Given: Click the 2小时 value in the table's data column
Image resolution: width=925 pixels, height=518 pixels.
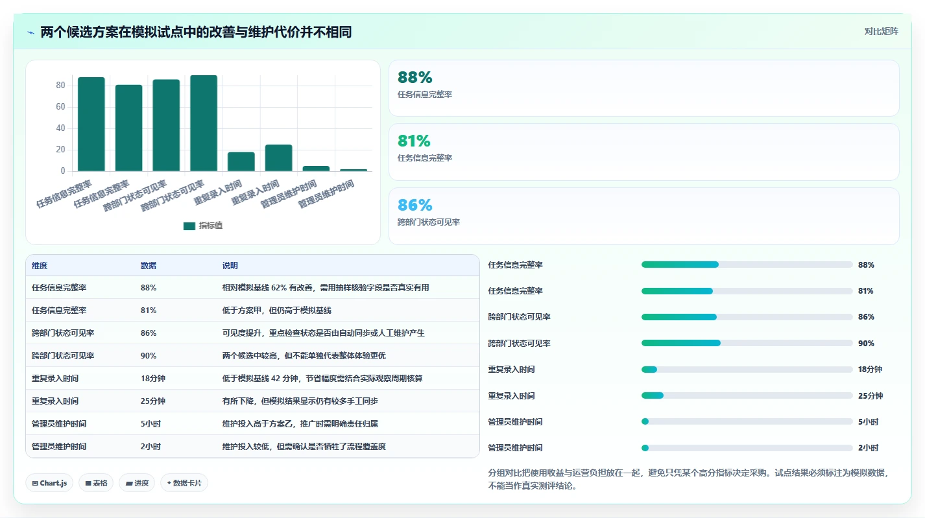Looking at the screenshot, I should [x=150, y=447].
